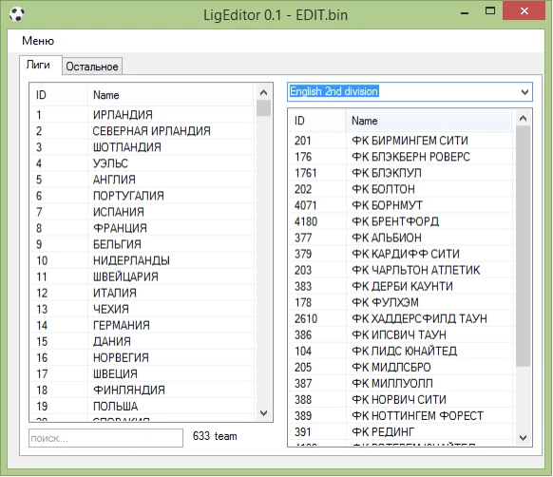Switch to the Лиги tab

click(41, 66)
